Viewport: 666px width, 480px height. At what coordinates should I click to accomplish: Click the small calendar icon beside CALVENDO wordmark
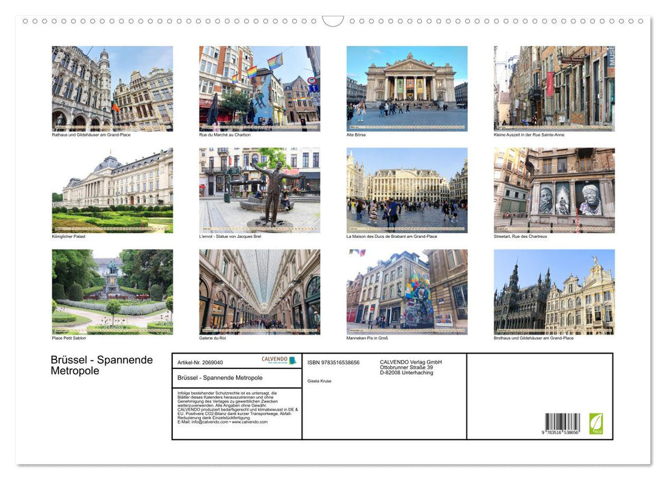click(x=292, y=360)
